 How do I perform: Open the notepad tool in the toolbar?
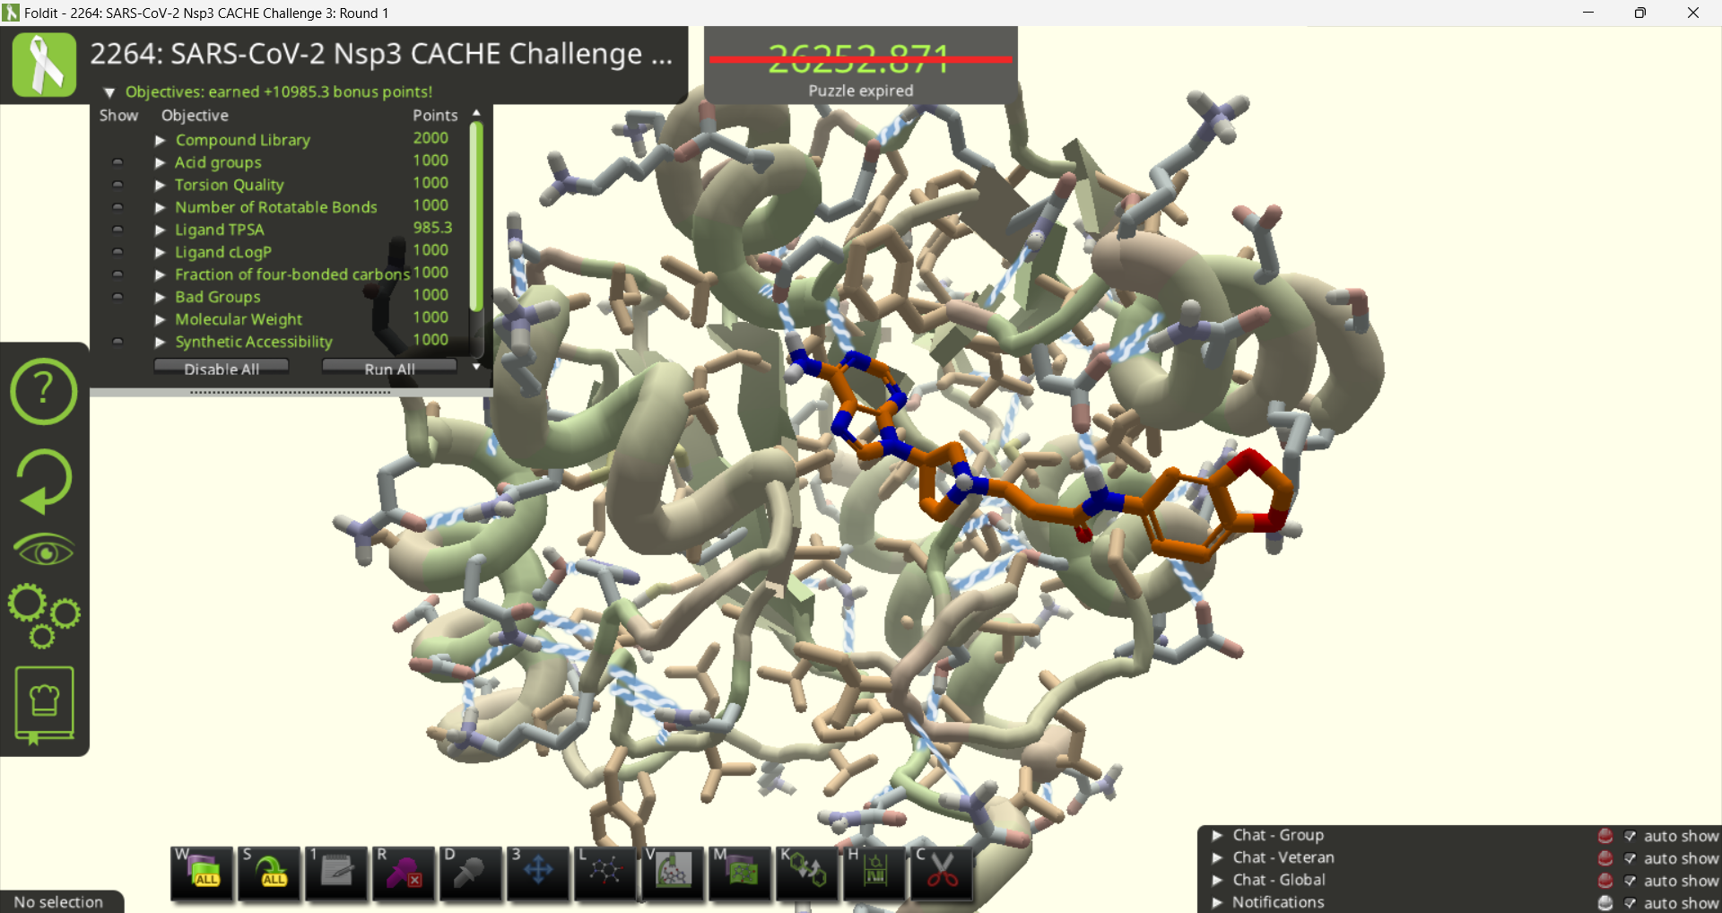pos(337,872)
